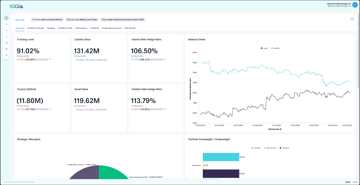Click the (11.80M) deficit value

coord(30,100)
